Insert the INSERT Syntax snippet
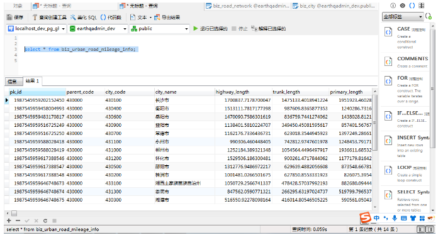 405,146
